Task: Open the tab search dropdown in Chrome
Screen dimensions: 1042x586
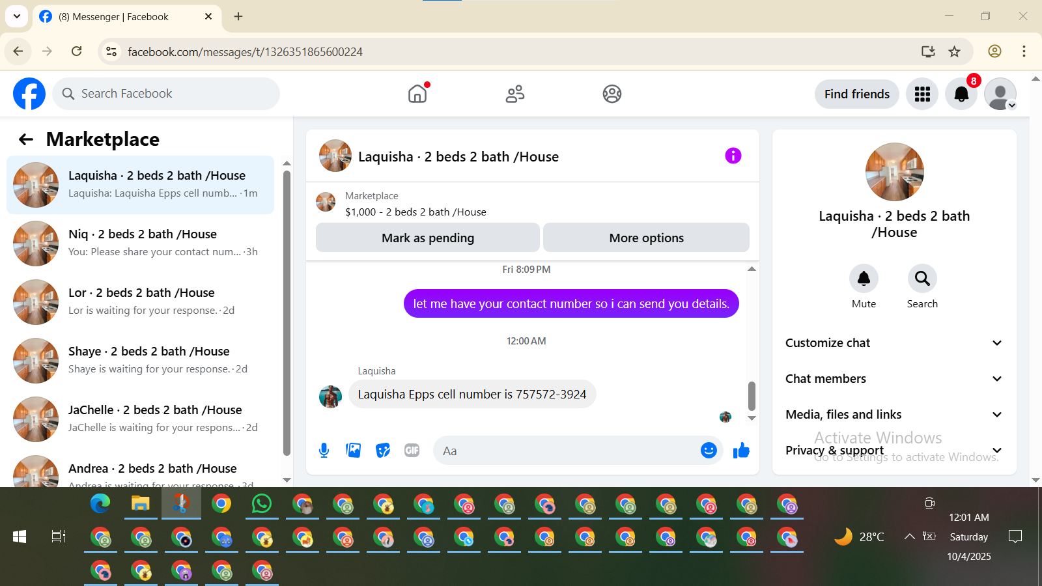Action: [x=17, y=16]
